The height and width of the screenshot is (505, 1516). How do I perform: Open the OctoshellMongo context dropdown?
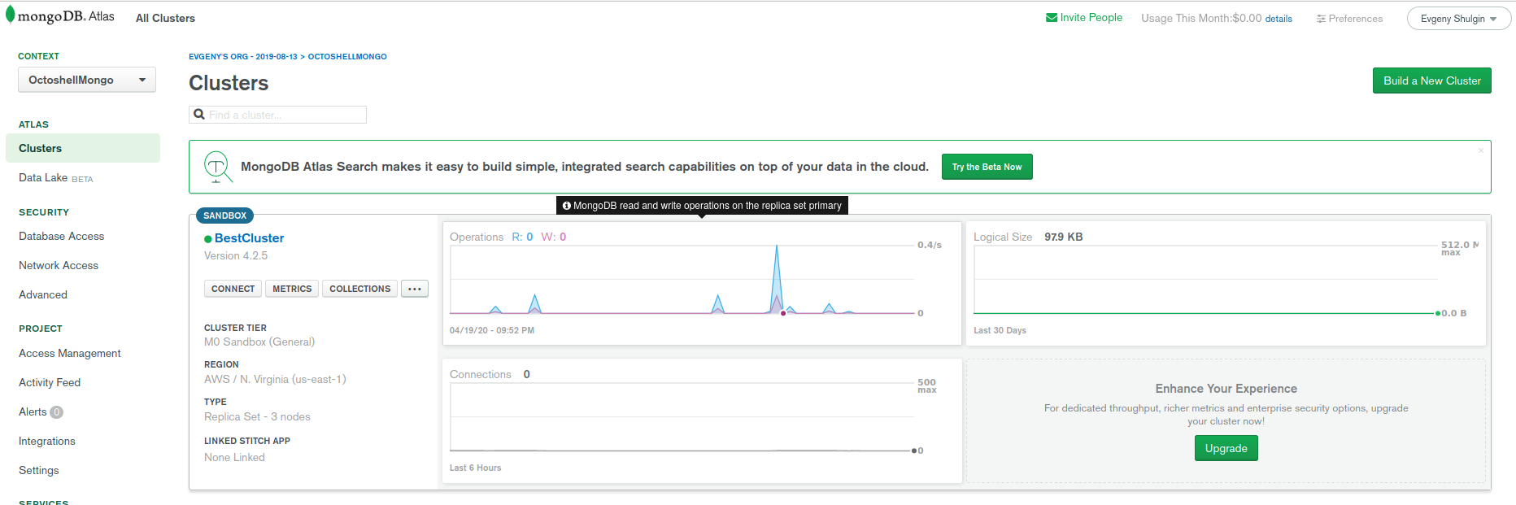click(87, 80)
